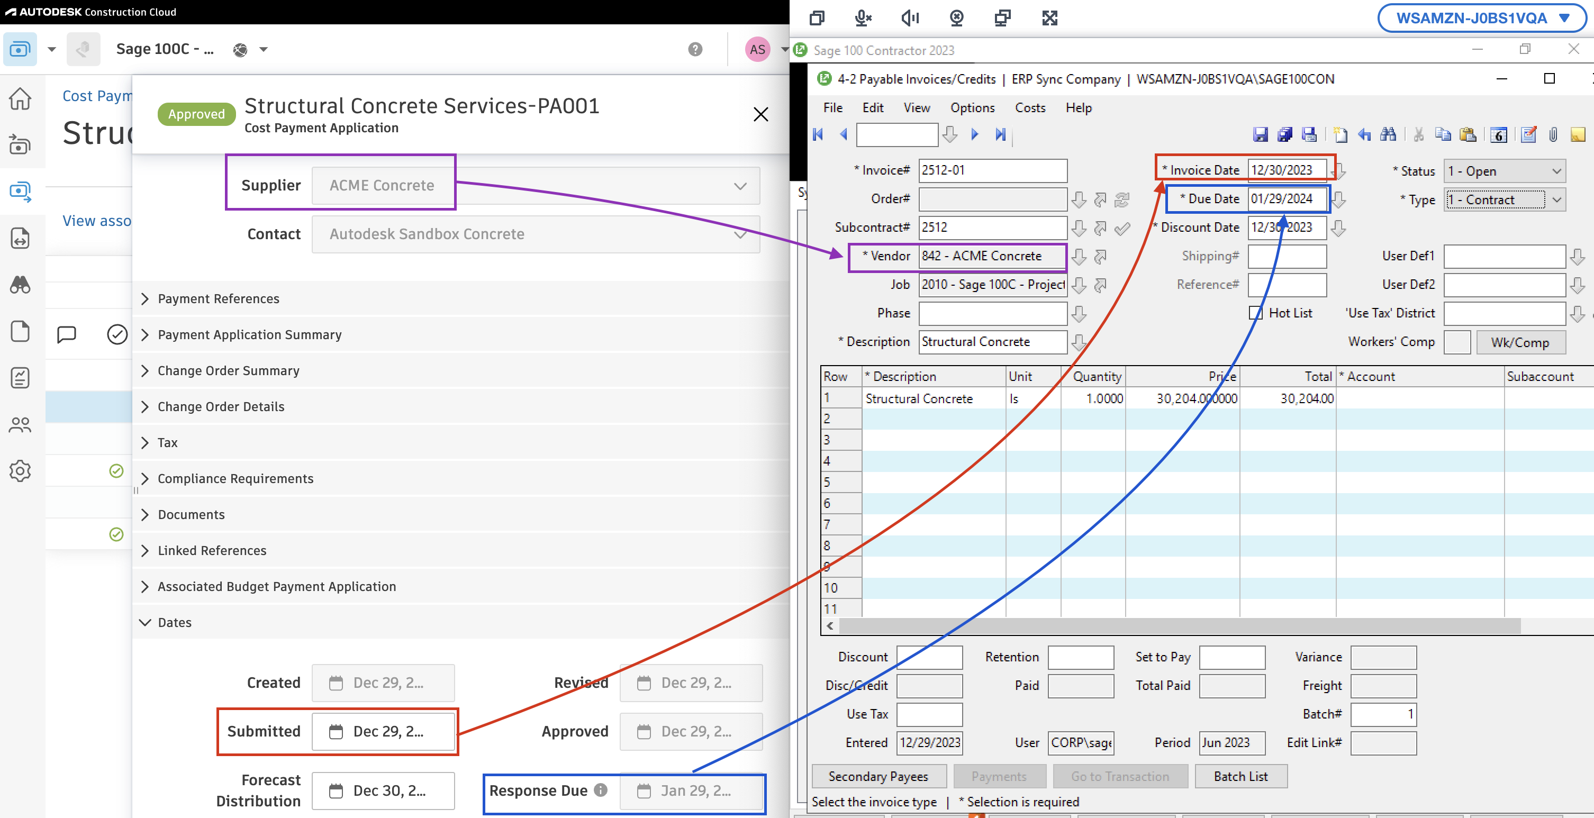Open the Files page icon in sidebar
1594x818 pixels.
click(x=20, y=331)
